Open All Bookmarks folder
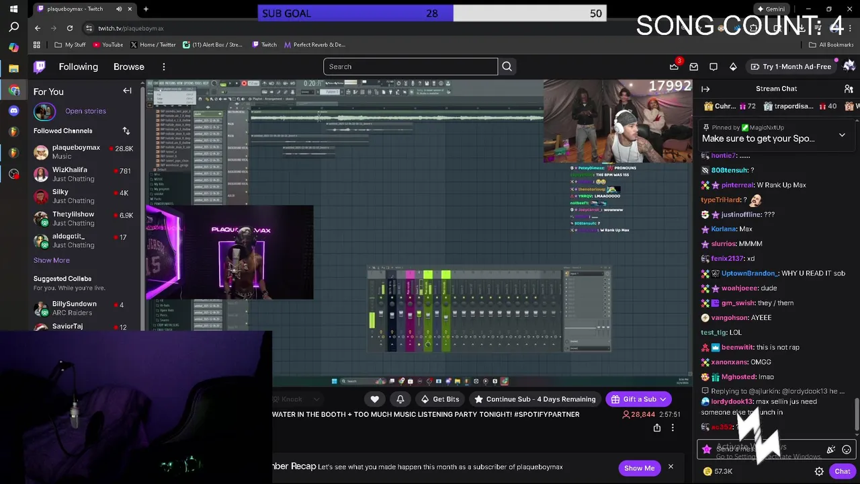 (831, 45)
